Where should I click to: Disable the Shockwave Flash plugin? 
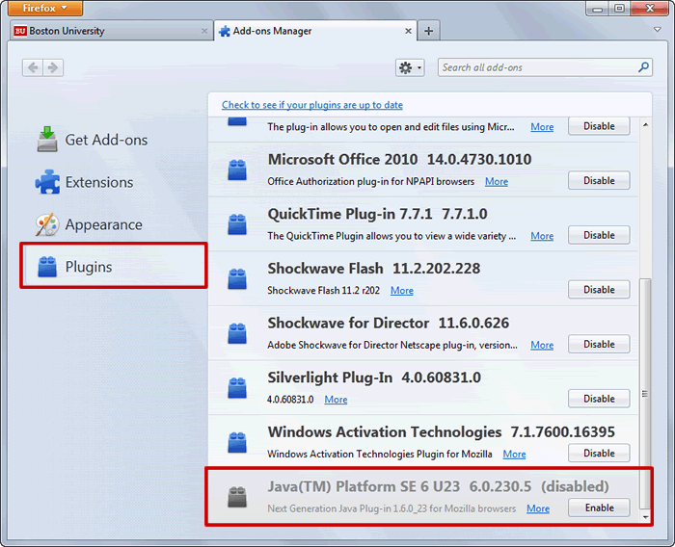tap(599, 290)
